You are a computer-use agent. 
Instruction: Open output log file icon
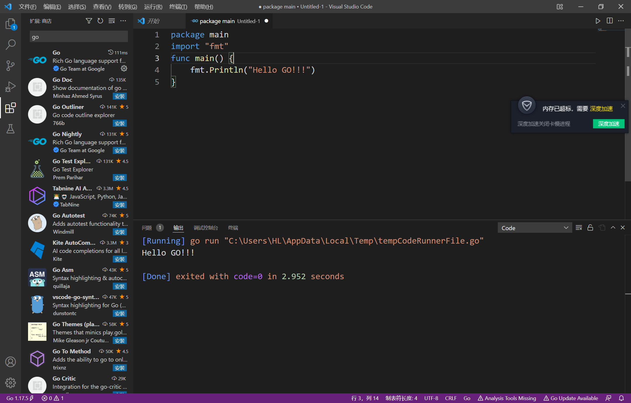point(602,228)
